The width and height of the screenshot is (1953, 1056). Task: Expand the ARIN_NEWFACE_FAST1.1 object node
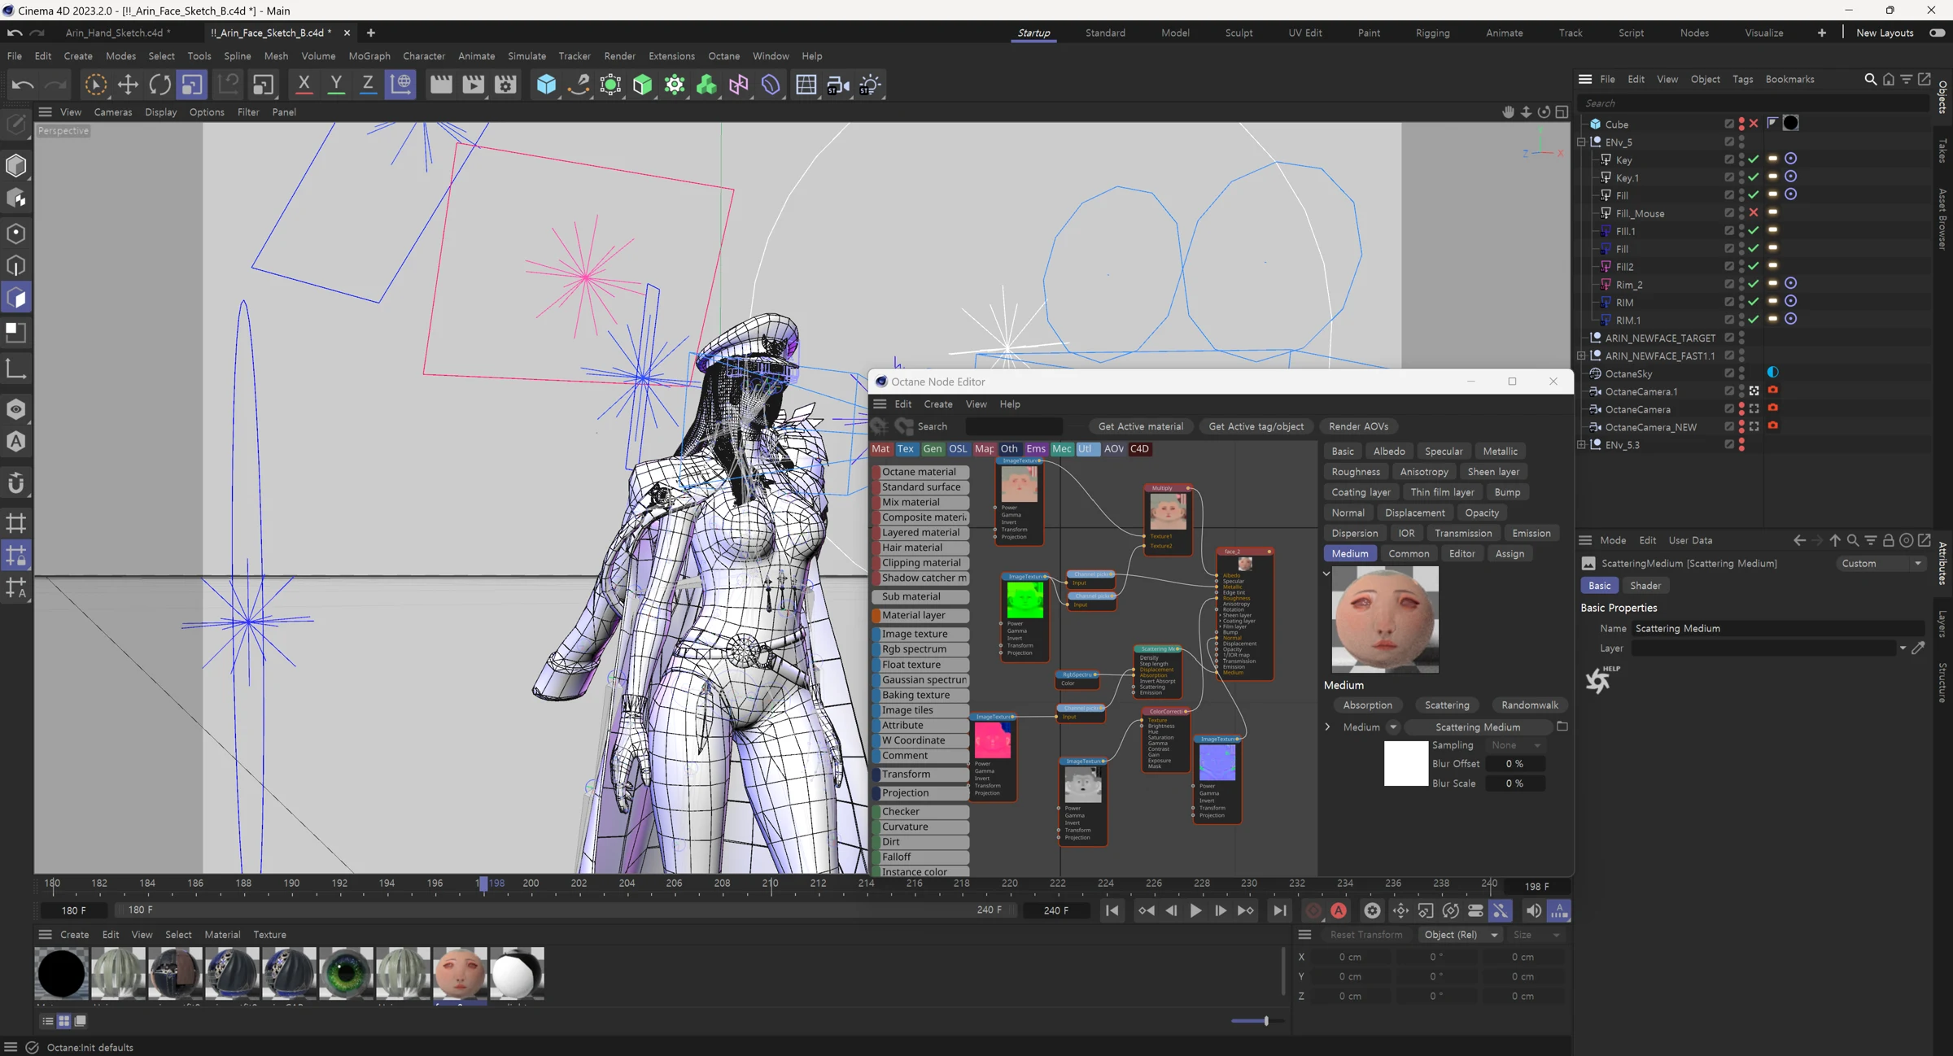[1581, 356]
